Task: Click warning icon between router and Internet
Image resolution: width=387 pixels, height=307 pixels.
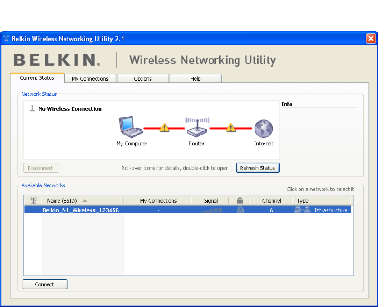Action: pyautogui.click(x=231, y=128)
